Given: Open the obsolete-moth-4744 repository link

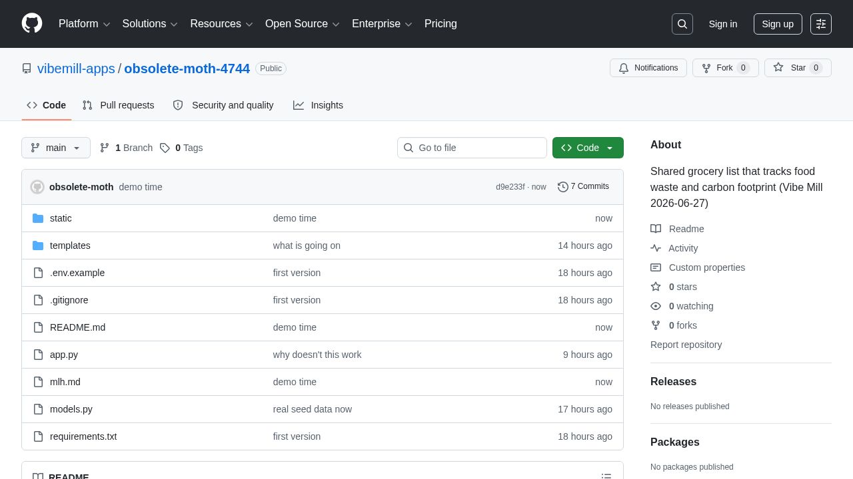Looking at the screenshot, I should 187,69.
